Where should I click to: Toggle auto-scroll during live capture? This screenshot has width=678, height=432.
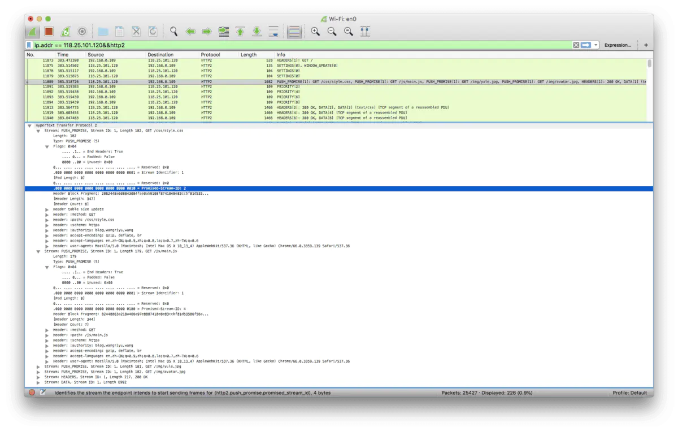[273, 32]
